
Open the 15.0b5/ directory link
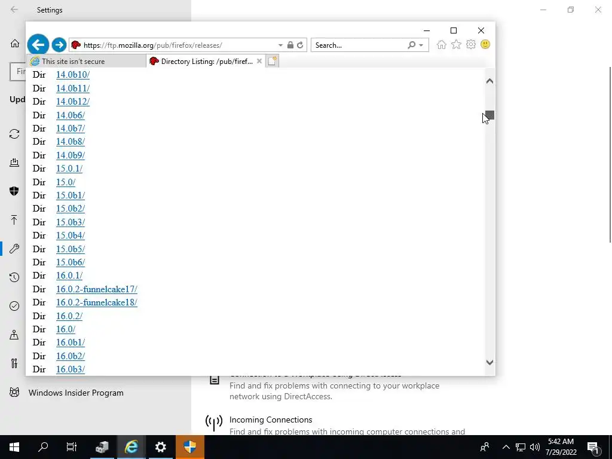click(71, 249)
